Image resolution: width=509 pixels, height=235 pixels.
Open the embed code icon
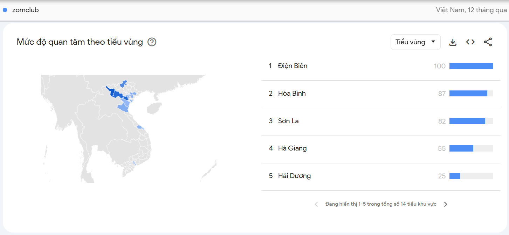click(470, 42)
